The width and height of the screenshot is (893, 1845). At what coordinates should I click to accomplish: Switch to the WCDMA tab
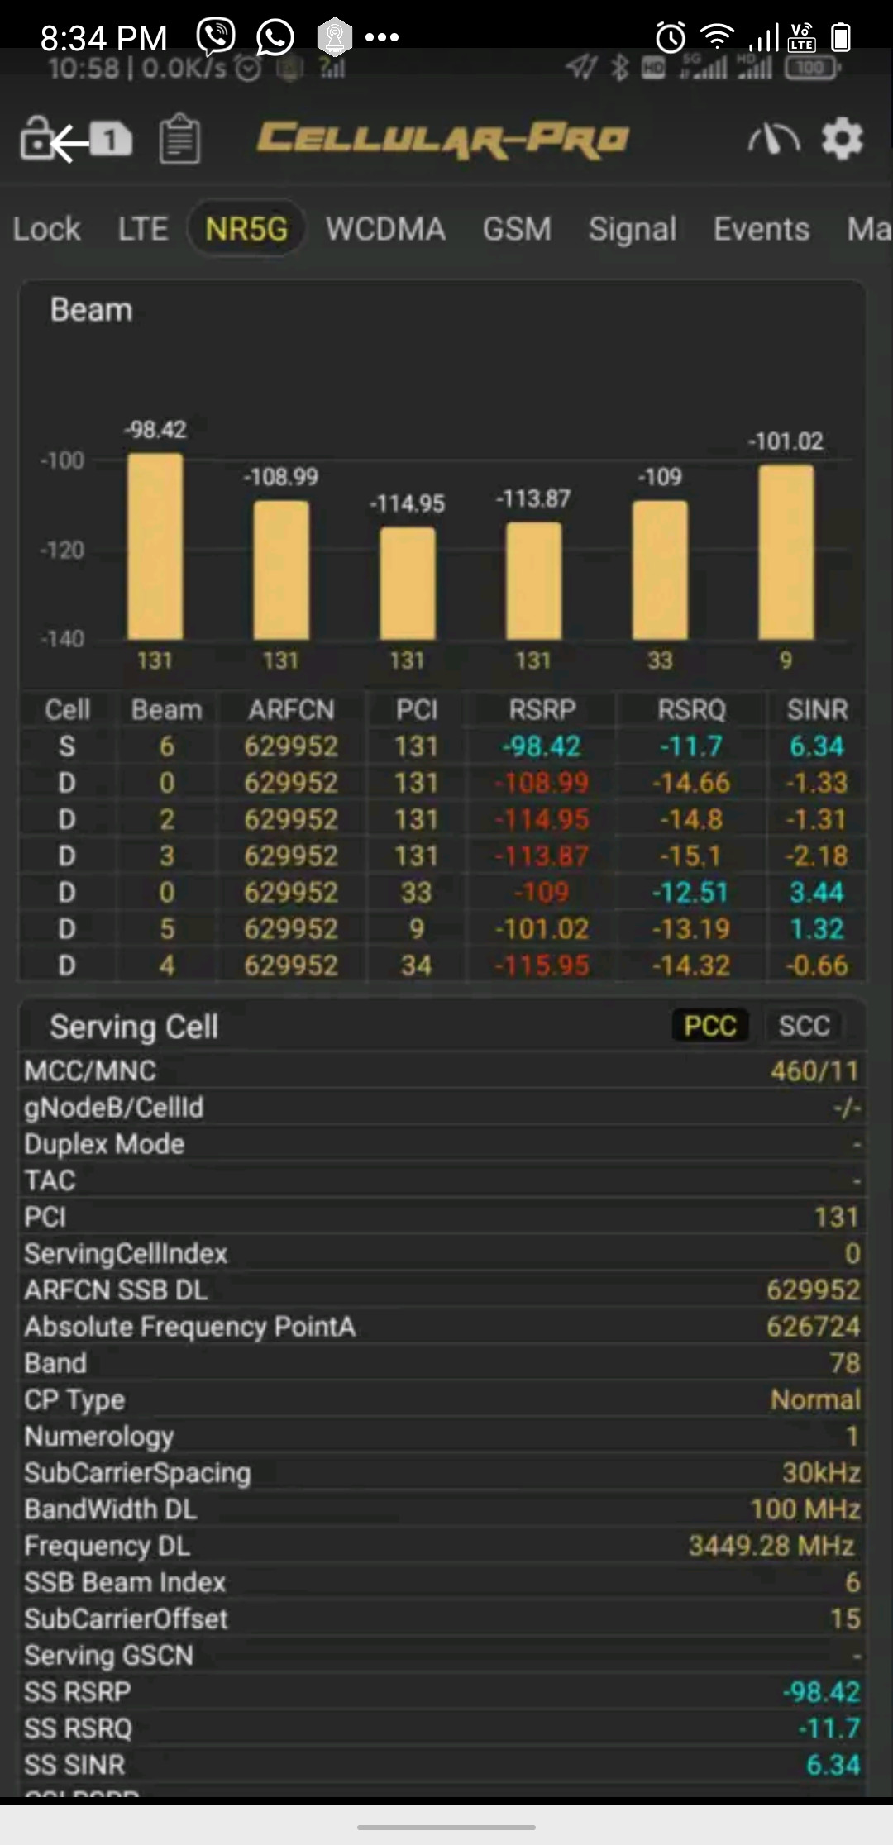click(385, 229)
